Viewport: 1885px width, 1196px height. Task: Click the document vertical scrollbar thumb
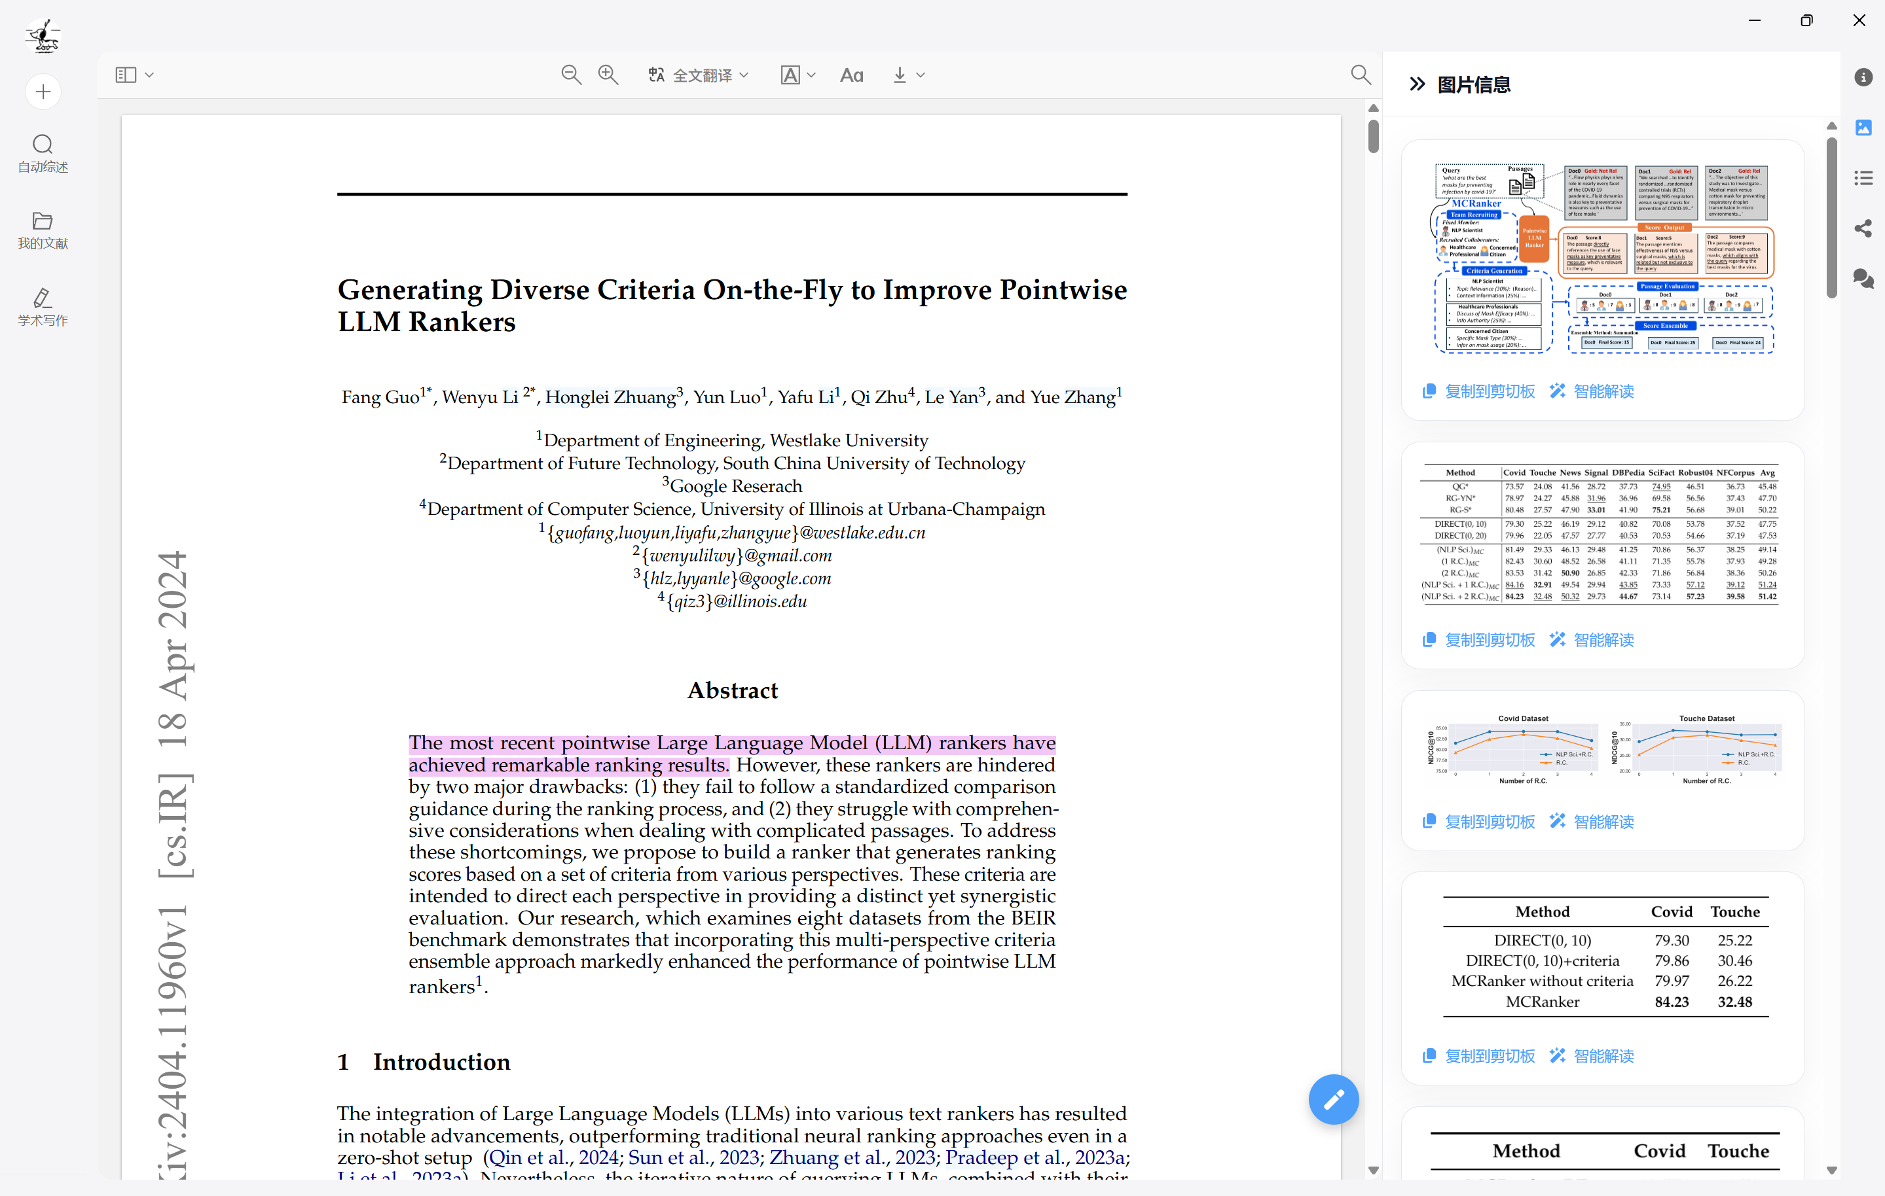1373,137
